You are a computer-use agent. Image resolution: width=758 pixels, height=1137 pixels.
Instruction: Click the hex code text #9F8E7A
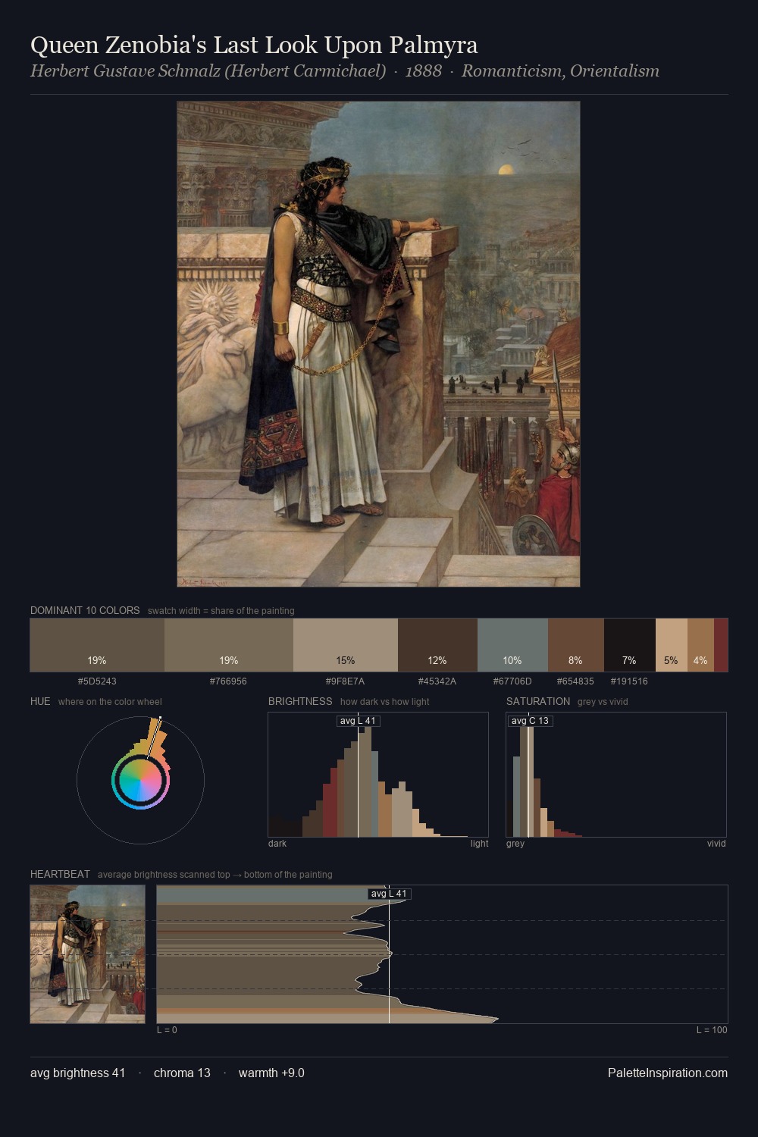(345, 681)
